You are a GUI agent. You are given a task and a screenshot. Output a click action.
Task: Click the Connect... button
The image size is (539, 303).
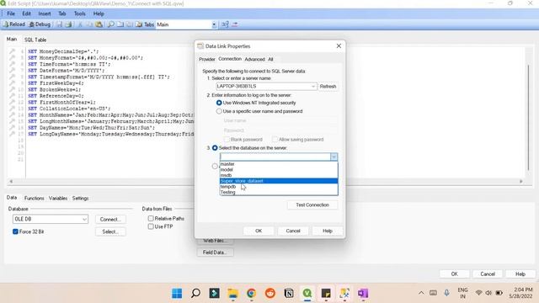tap(110, 219)
